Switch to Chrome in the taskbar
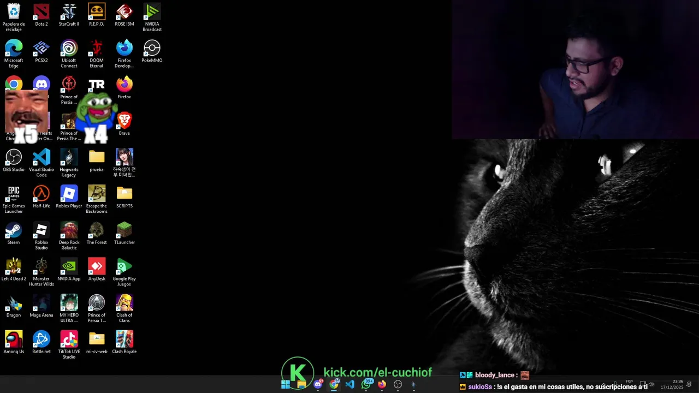Image resolution: width=699 pixels, height=393 pixels. 334,384
